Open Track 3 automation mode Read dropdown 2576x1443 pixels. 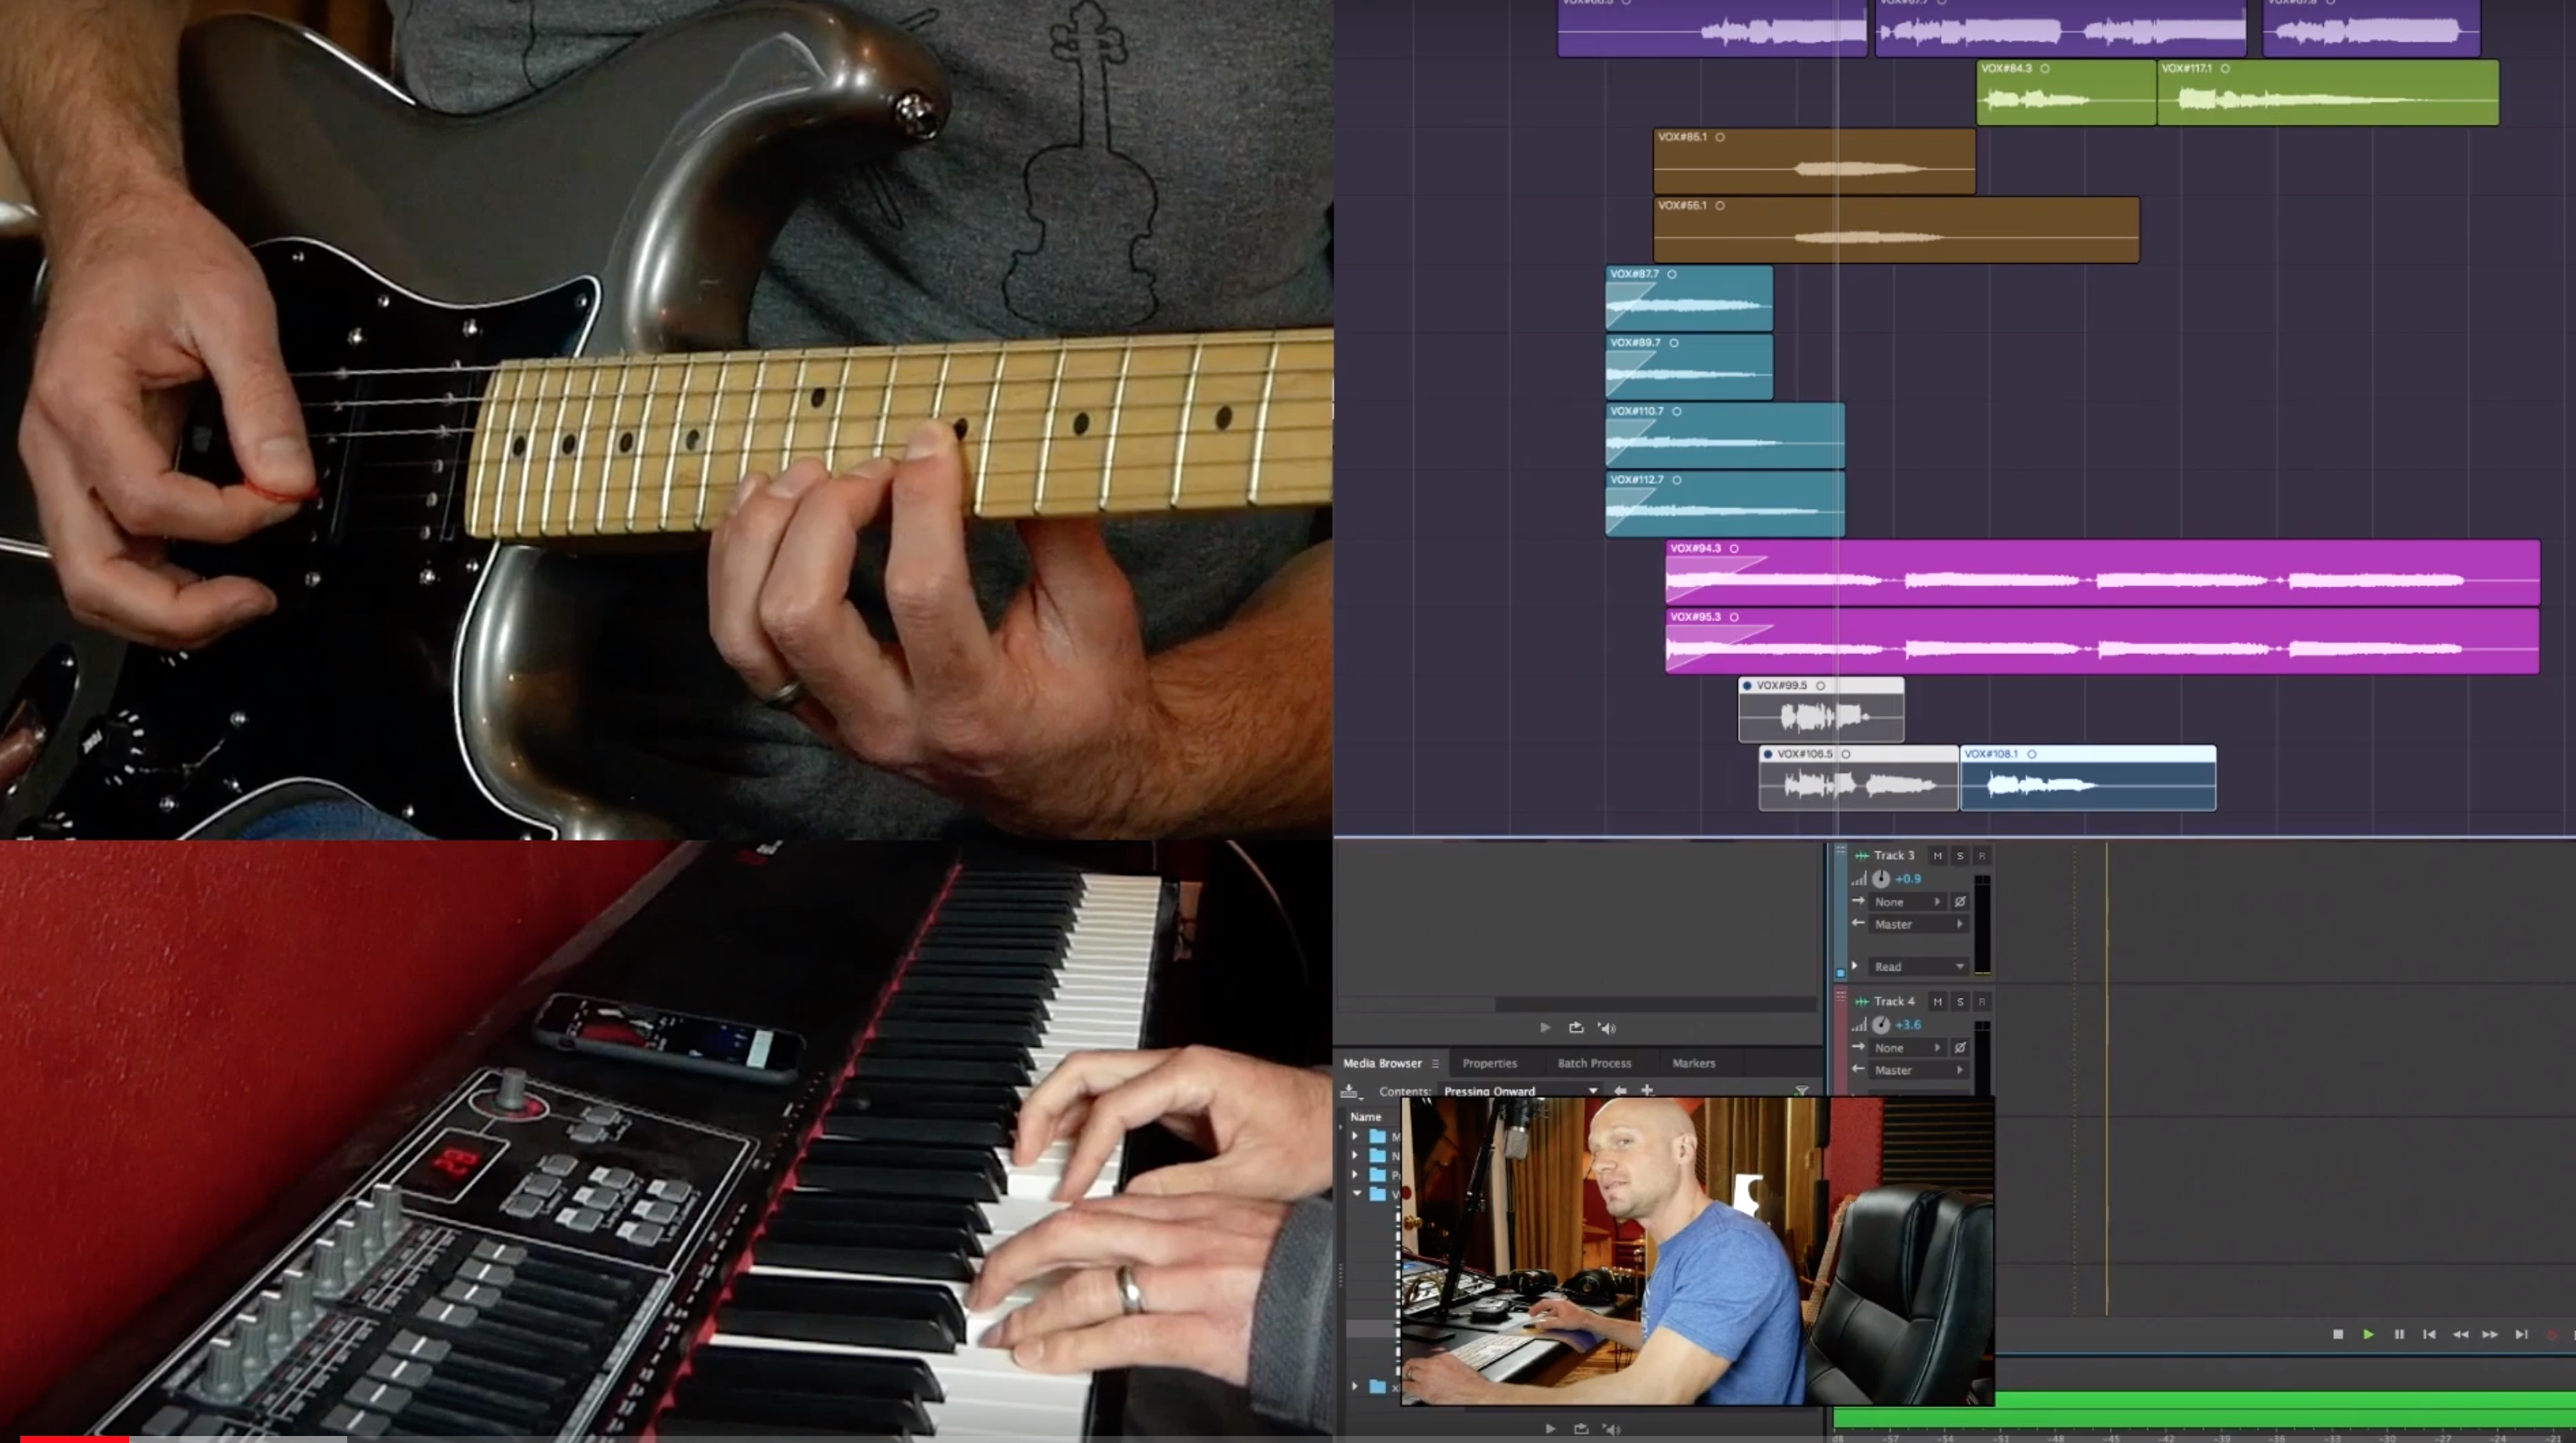pyautogui.click(x=1919, y=967)
